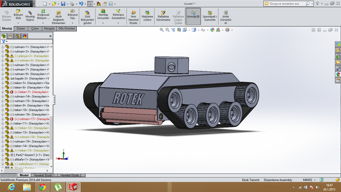Click Zoom to Fit magnifier icon

[162, 30]
